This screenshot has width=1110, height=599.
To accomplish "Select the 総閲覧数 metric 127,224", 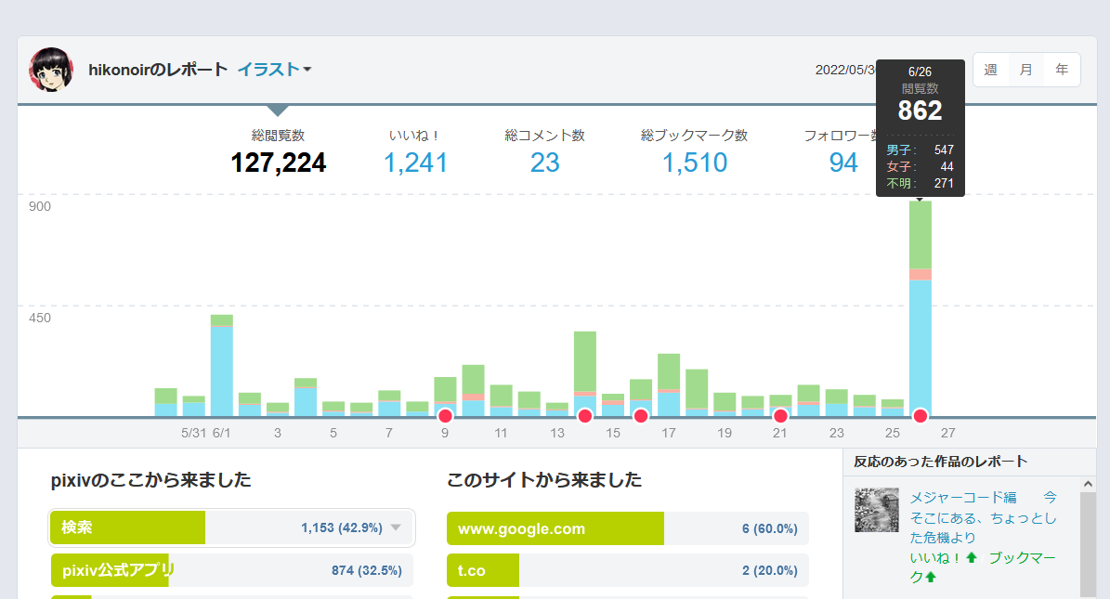I will pyautogui.click(x=279, y=152).
